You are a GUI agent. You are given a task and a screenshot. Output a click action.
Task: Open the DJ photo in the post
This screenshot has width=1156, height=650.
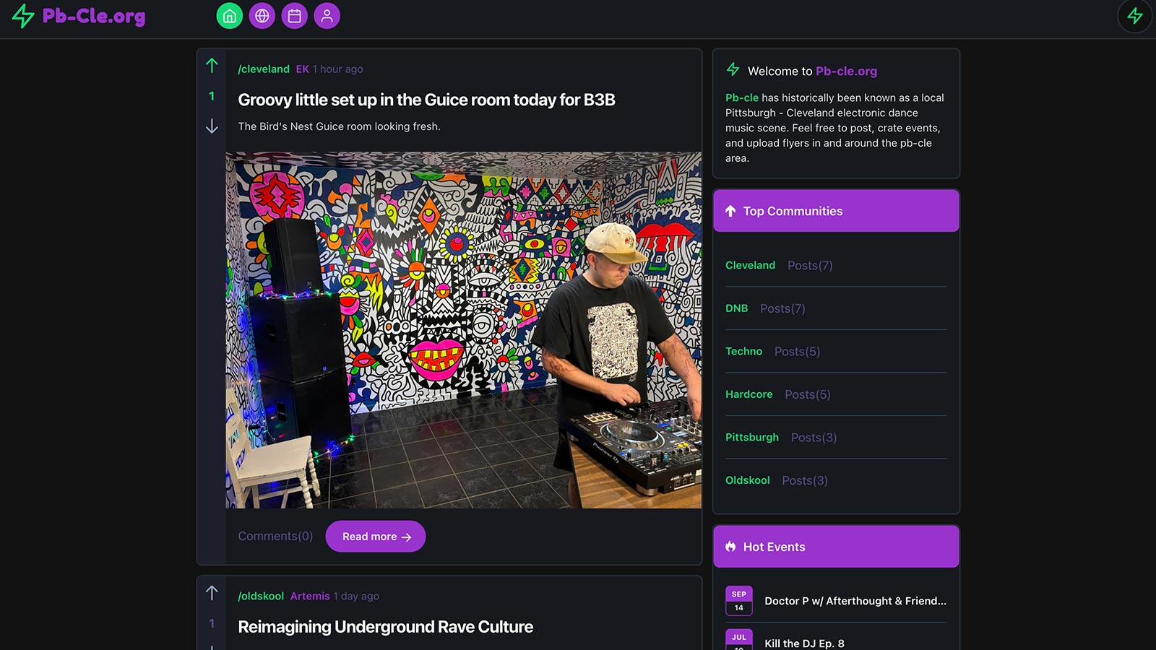tap(463, 329)
